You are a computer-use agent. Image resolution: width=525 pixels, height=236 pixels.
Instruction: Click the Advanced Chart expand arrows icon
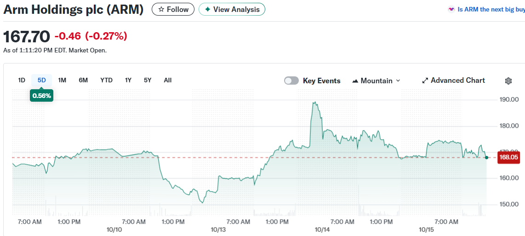tap(425, 81)
